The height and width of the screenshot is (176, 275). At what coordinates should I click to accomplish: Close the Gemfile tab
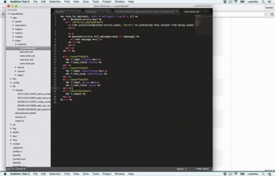coord(78,12)
